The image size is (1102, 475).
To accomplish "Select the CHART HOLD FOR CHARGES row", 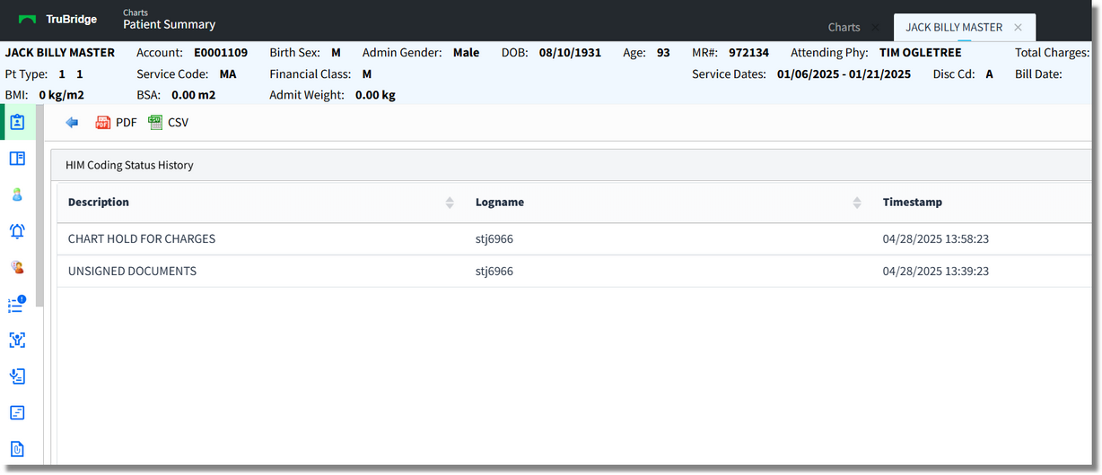I will 142,239.
